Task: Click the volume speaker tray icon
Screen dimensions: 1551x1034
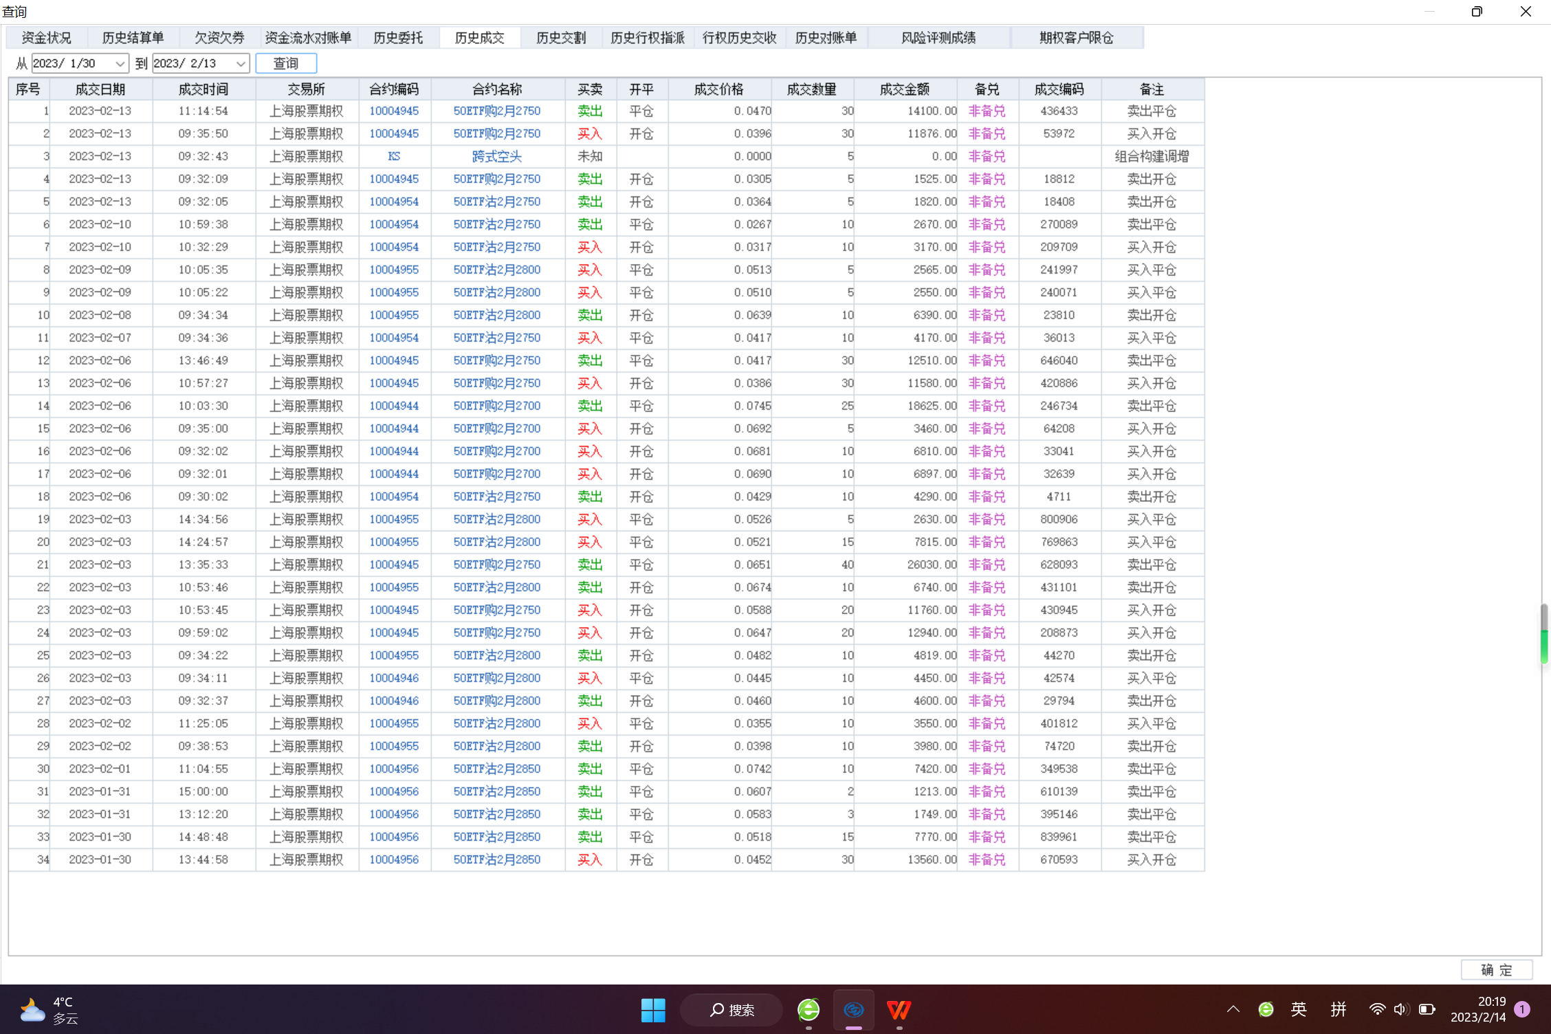Action: (1400, 1009)
